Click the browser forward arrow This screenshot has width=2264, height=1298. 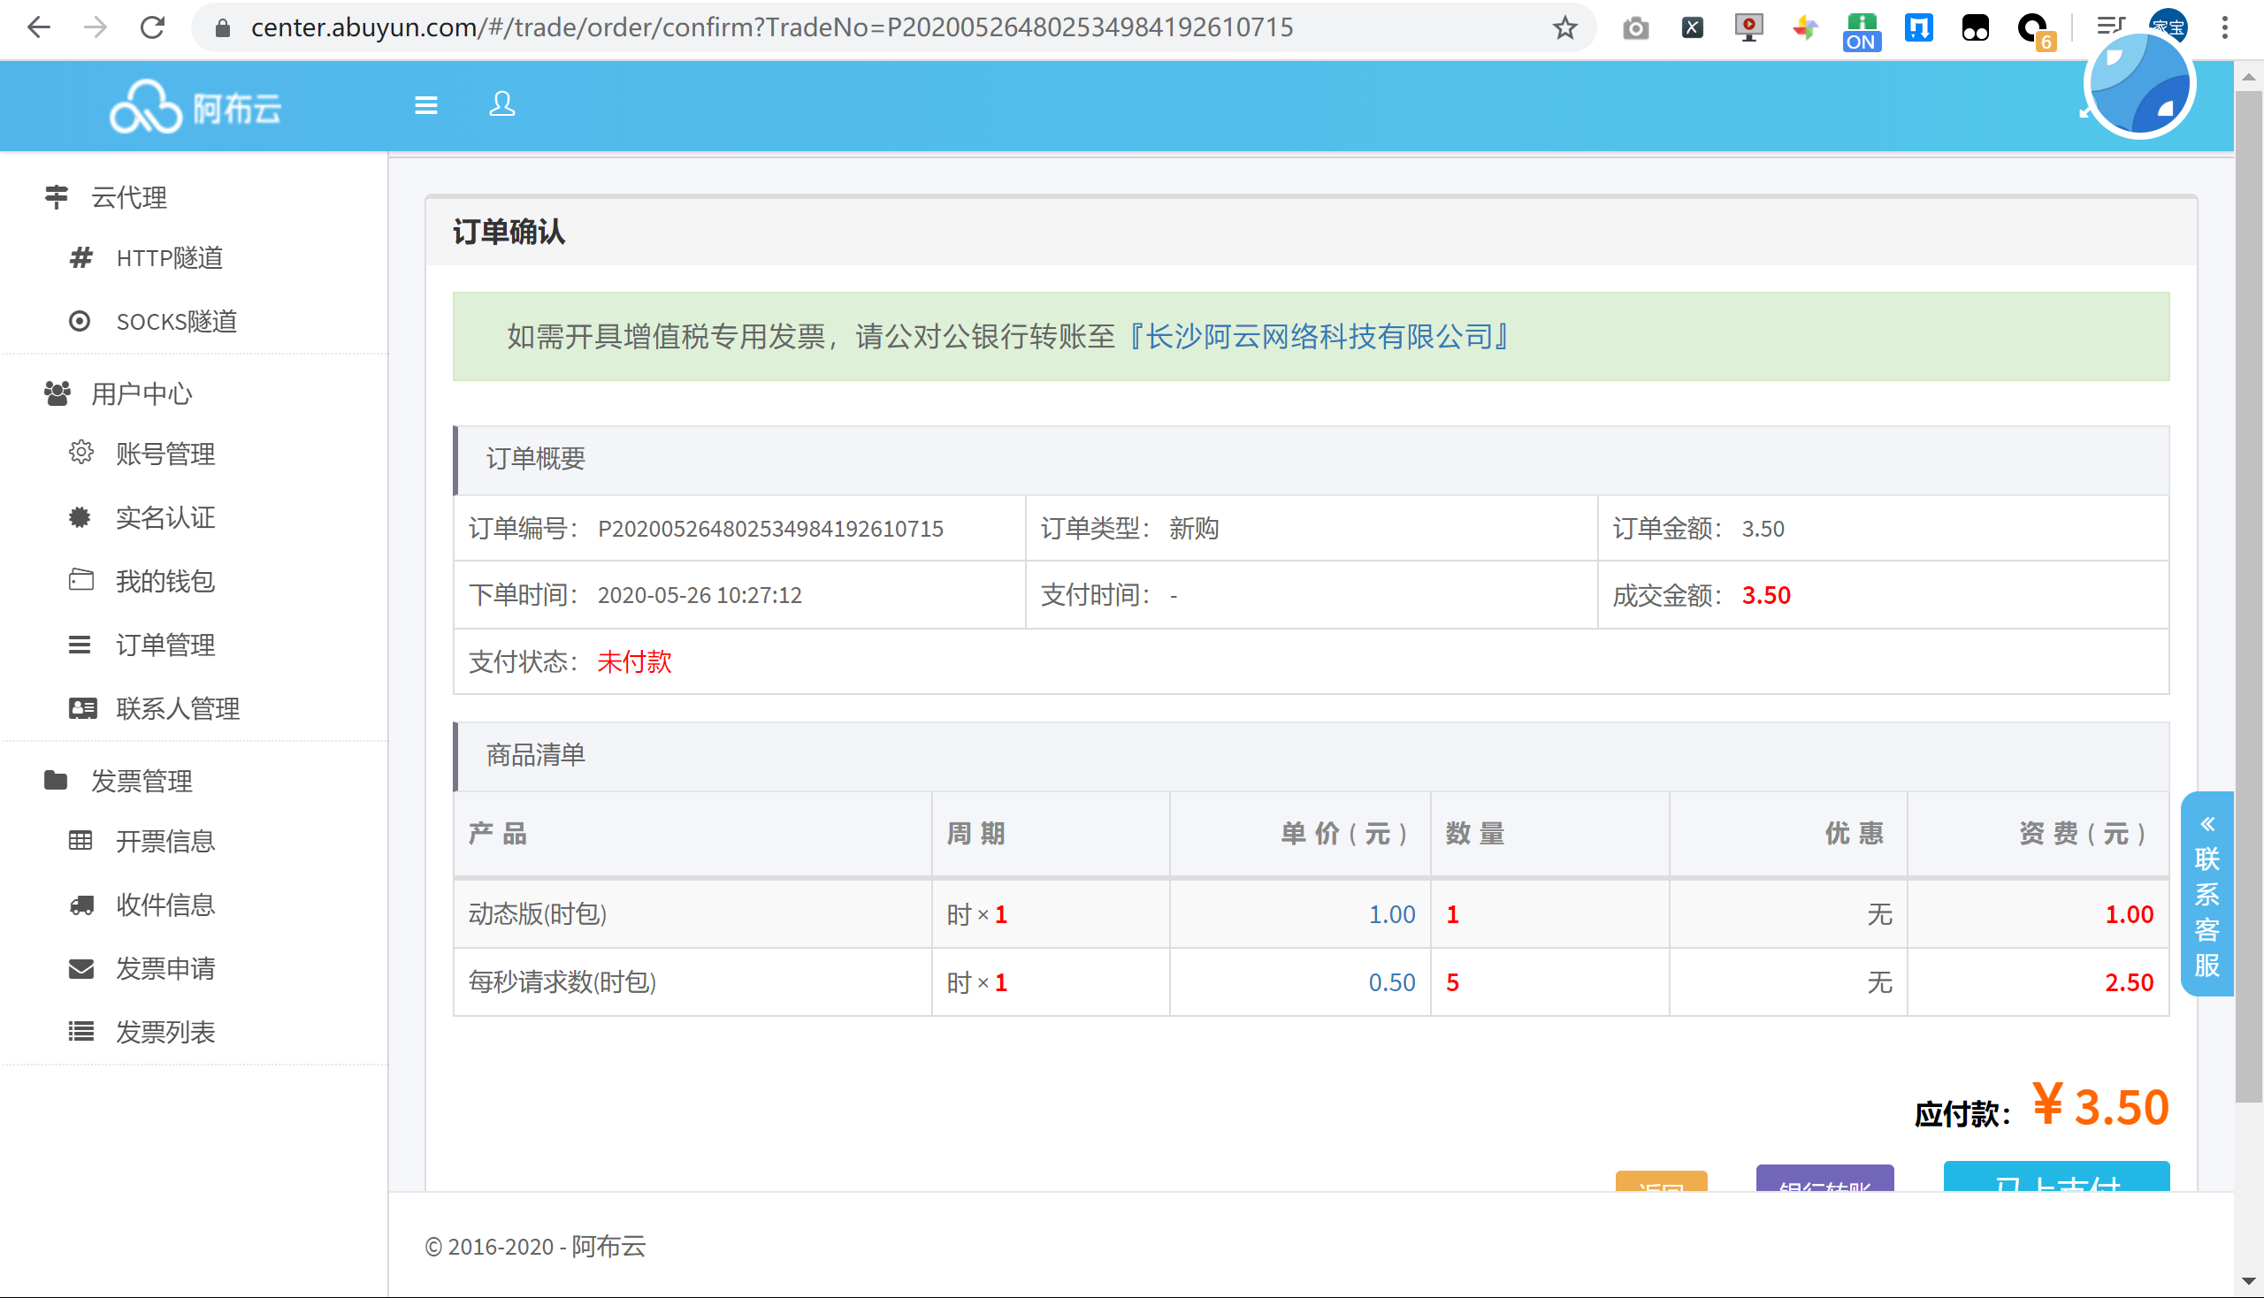[x=96, y=27]
